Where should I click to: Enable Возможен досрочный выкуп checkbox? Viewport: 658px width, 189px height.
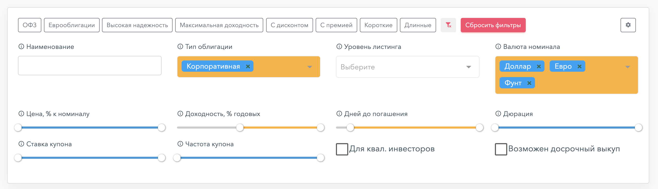click(x=501, y=149)
